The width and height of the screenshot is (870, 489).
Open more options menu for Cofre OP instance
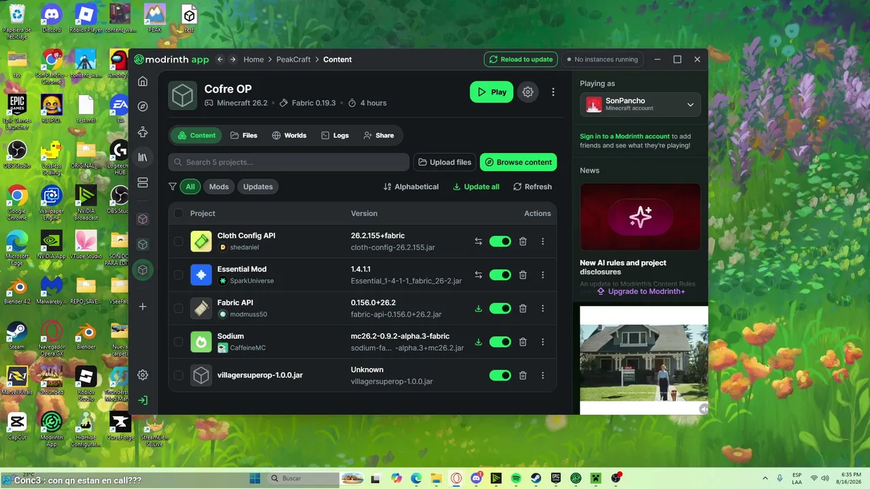[553, 92]
